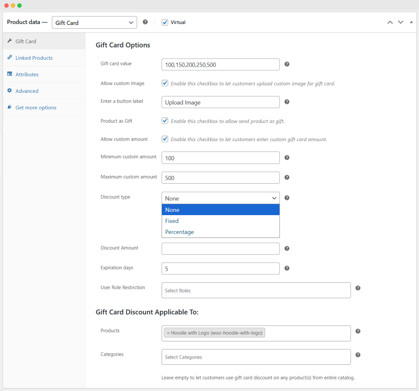The image size is (419, 391).
Task: Click help icon next to Gift card value
Action: point(287,64)
